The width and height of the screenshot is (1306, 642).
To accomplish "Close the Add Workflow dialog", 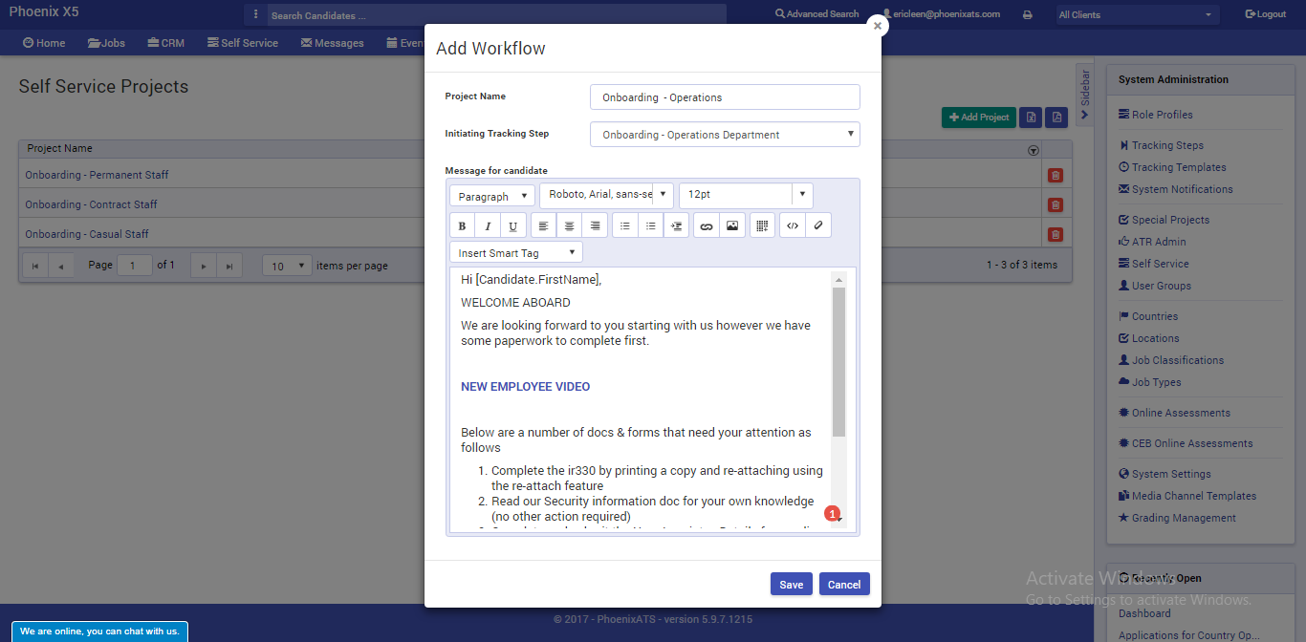I will [x=877, y=26].
